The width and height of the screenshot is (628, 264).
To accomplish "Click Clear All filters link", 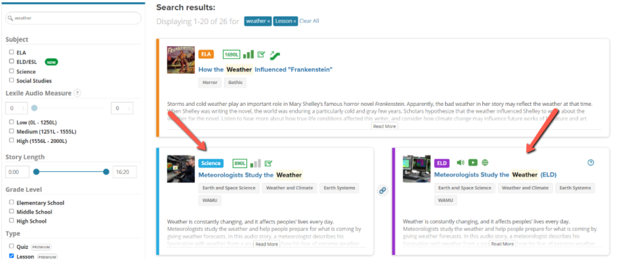I will point(310,21).
